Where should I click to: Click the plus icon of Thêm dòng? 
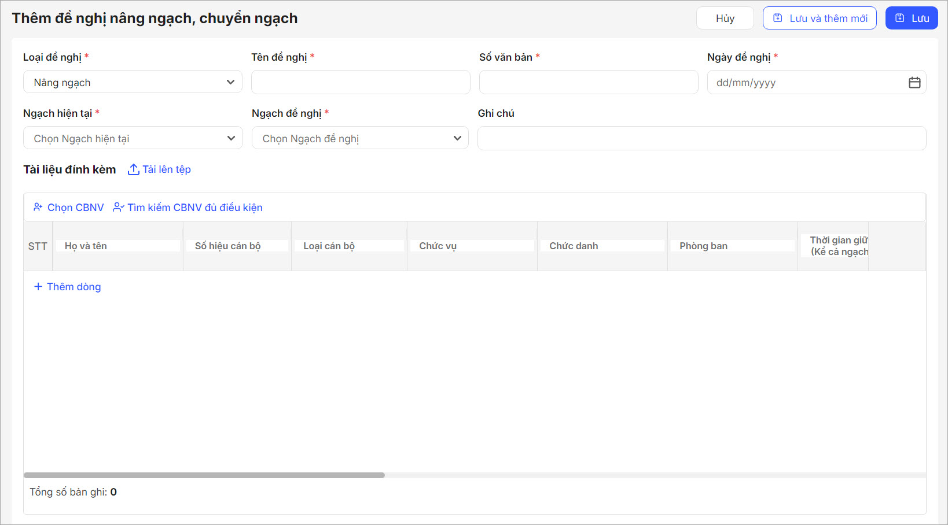point(38,287)
